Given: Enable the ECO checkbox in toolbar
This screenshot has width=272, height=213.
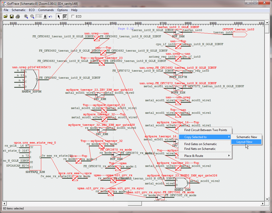Looking at the screenshot, I should [x=73, y=17].
